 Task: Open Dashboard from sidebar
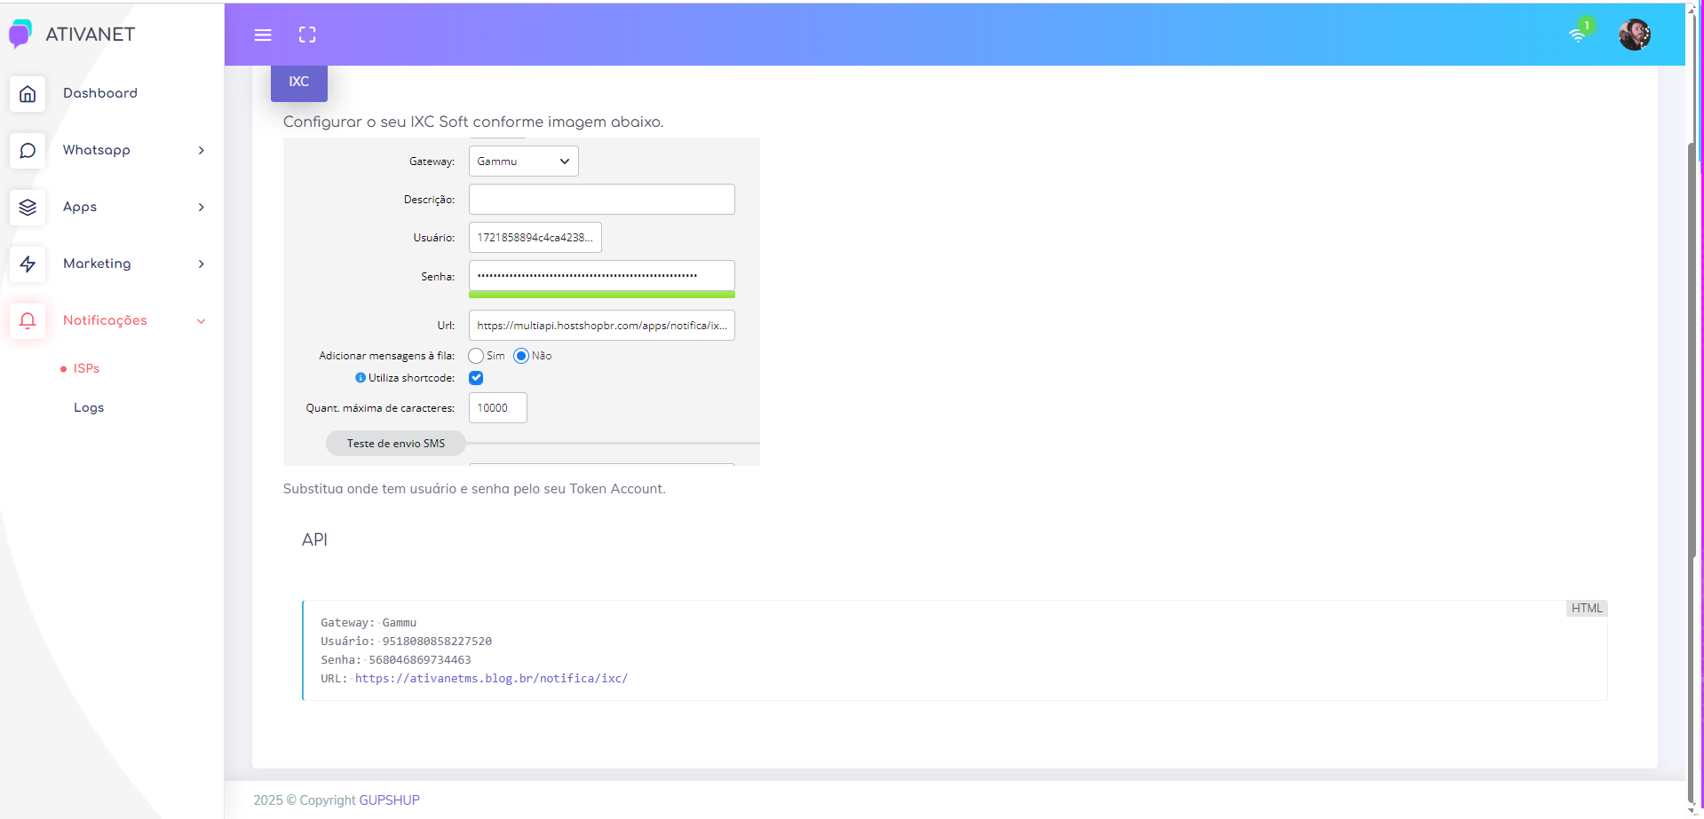coord(100,93)
